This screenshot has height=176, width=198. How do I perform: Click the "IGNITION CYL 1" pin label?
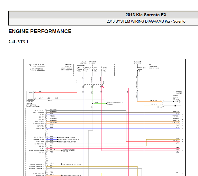pos(39,110)
